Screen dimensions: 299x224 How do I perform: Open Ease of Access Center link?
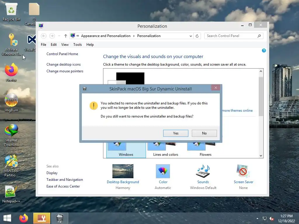tap(63, 186)
